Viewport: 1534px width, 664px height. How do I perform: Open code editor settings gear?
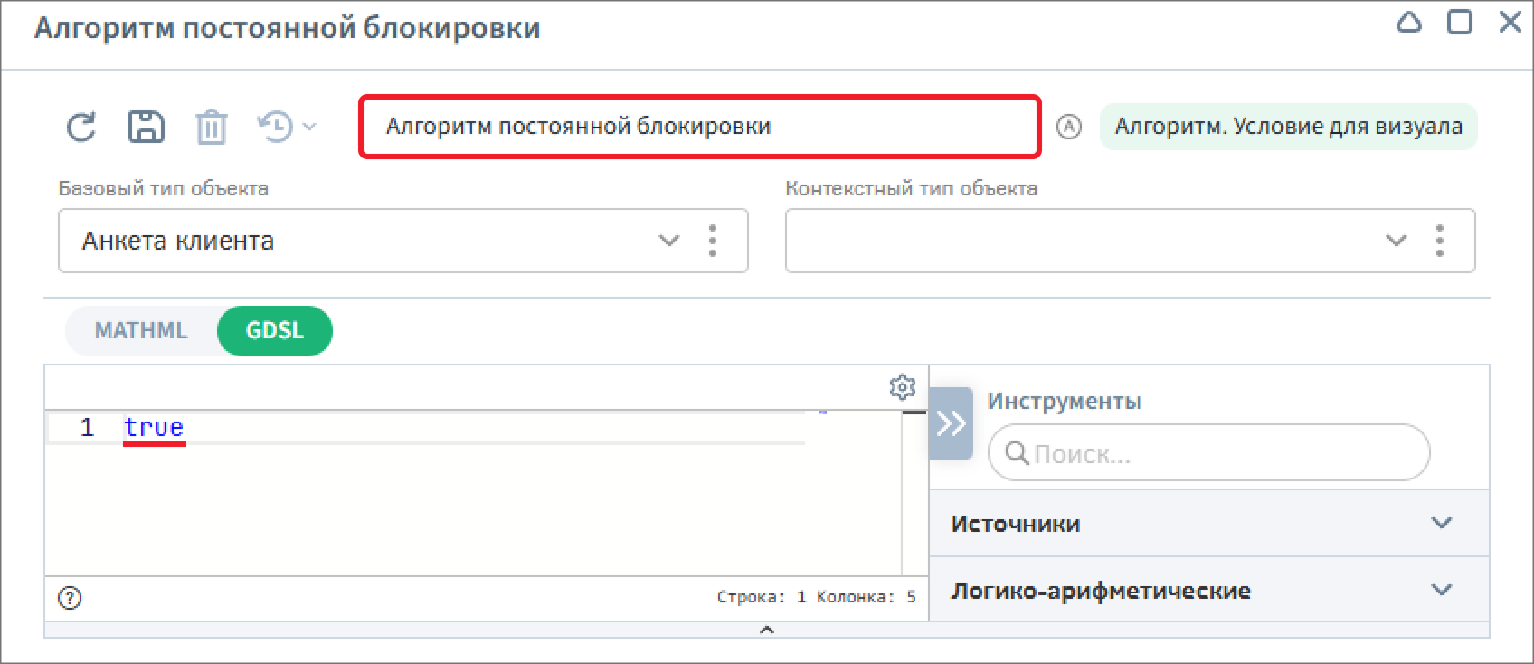[x=902, y=387]
